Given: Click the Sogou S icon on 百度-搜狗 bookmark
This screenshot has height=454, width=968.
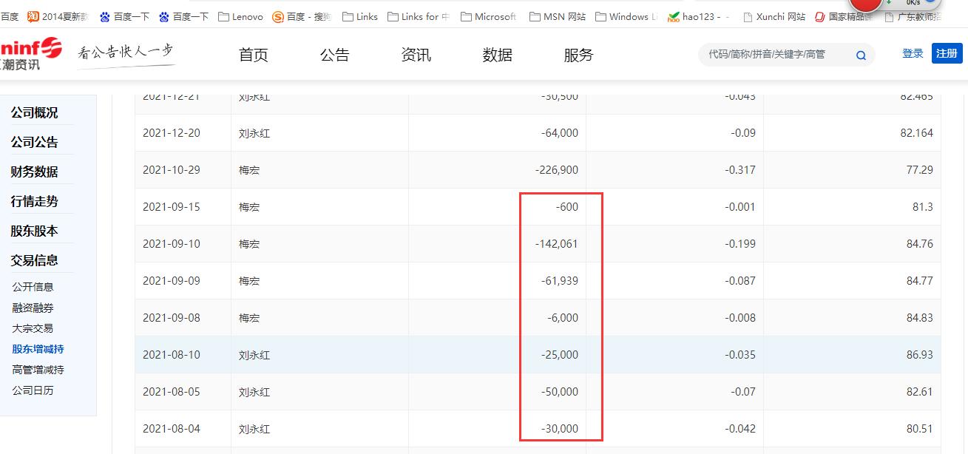Looking at the screenshot, I should [277, 16].
